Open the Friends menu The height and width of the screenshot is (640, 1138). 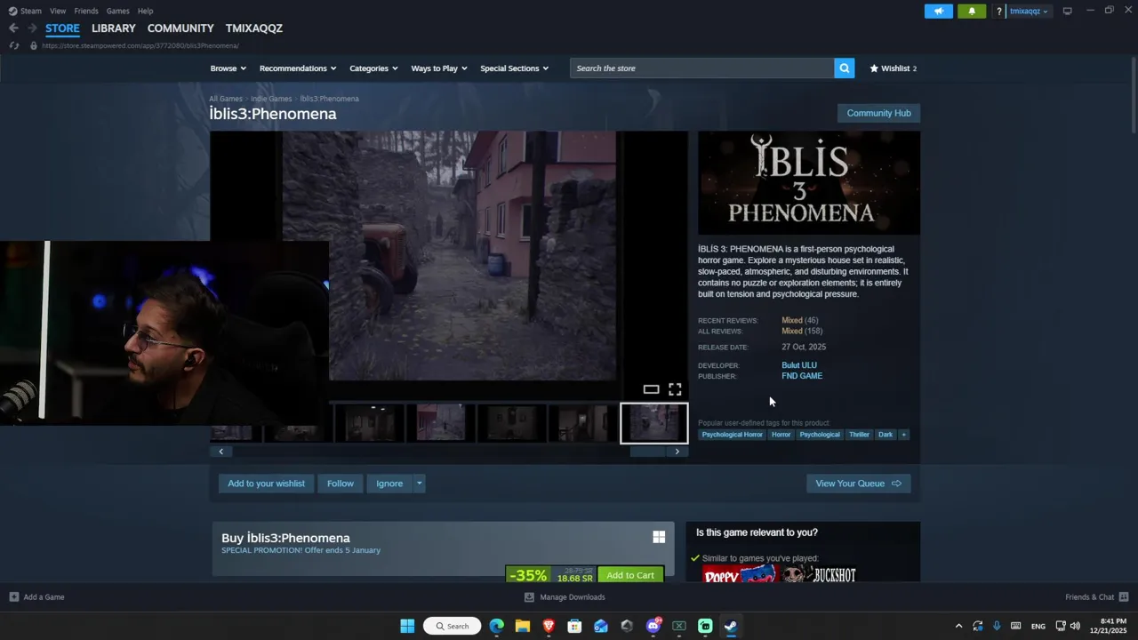[86, 11]
